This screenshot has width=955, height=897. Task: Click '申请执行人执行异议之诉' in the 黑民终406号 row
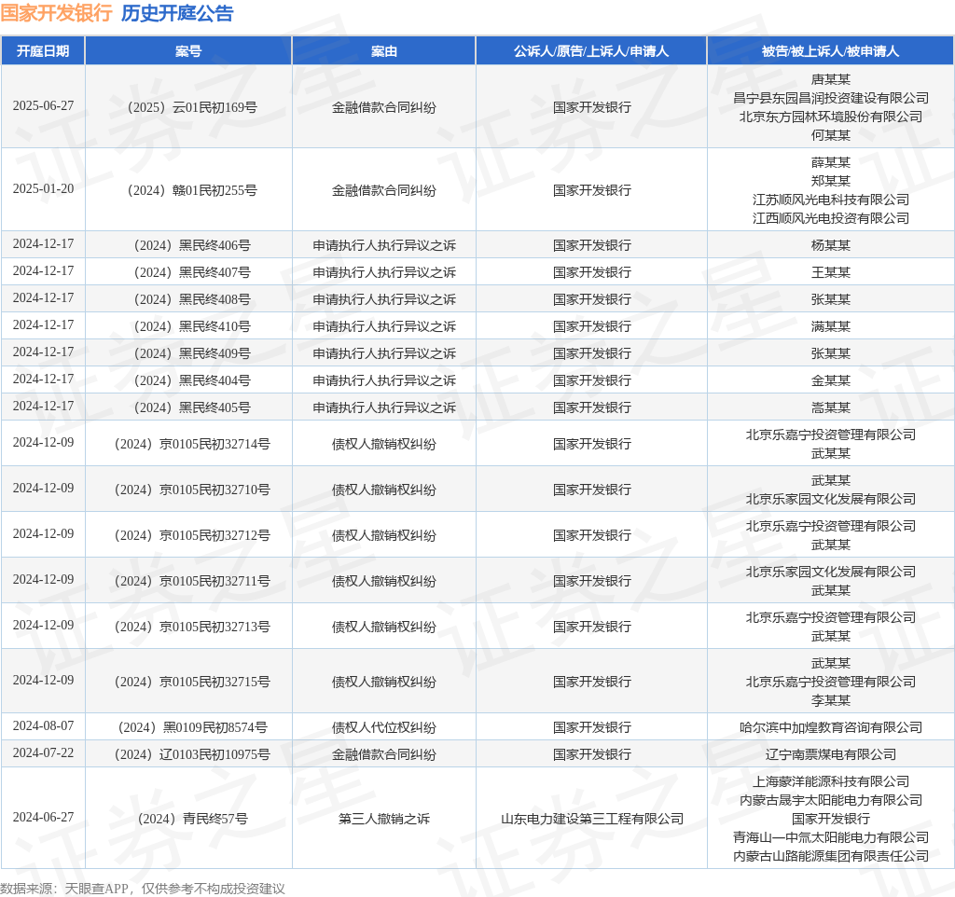tap(383, 245)
